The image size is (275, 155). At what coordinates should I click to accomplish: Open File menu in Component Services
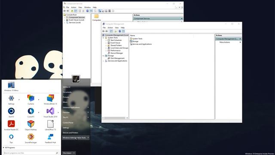pos(67,7)
